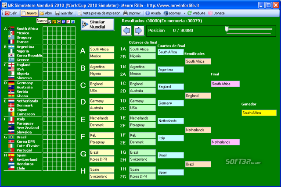The image size is (281, 187).
Task: Click the Q quarterfinal column icon
Action: [59, 21]
